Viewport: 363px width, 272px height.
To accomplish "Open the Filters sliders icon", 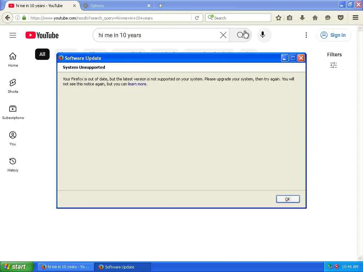I will (334, 65).
